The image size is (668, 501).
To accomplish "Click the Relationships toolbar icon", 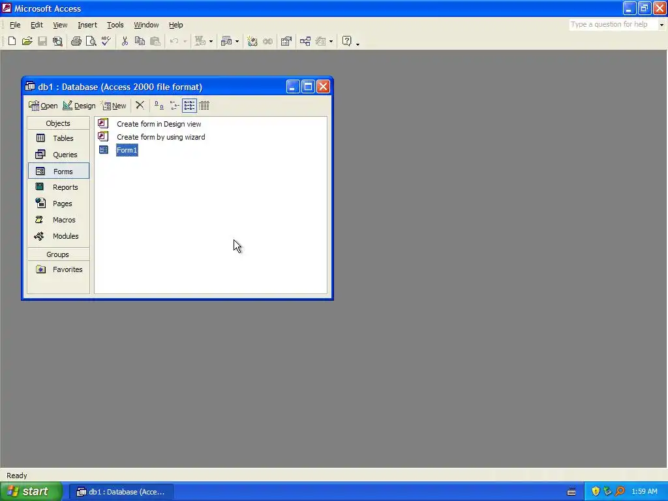I will tap(305, 41).
